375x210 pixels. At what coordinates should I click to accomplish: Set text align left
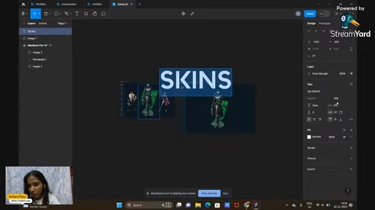pos(309,119)
